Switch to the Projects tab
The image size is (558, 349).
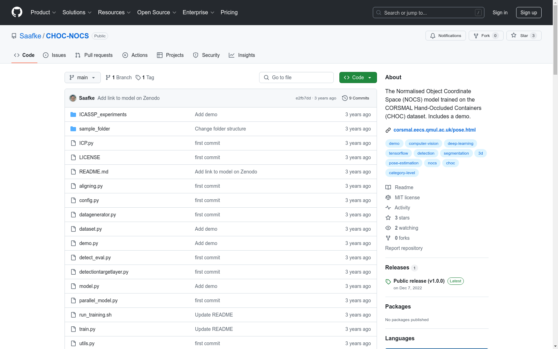click(170, 55)
